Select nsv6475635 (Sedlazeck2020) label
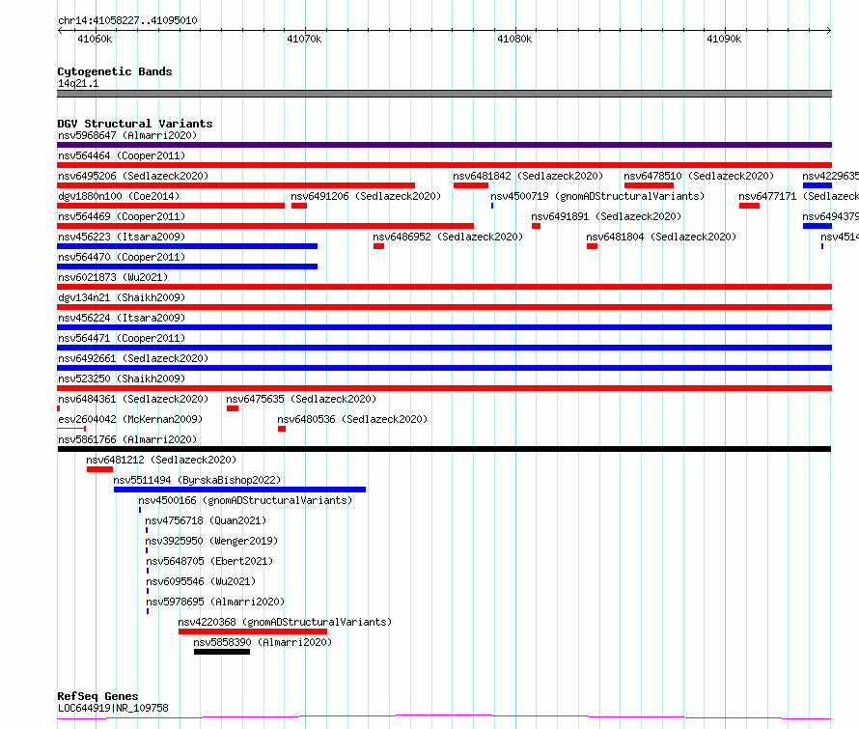859x729 pixels. (301, 399)
